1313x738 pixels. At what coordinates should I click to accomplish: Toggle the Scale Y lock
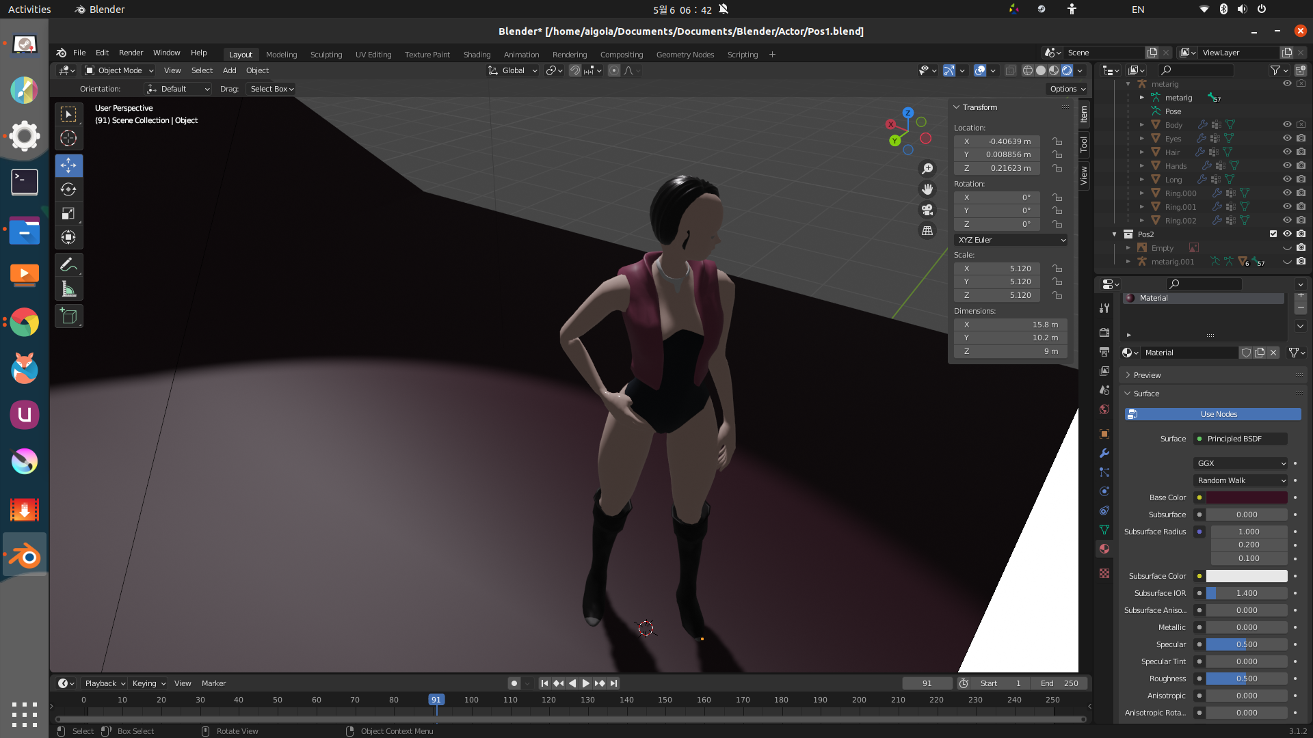click(1057, 282)
